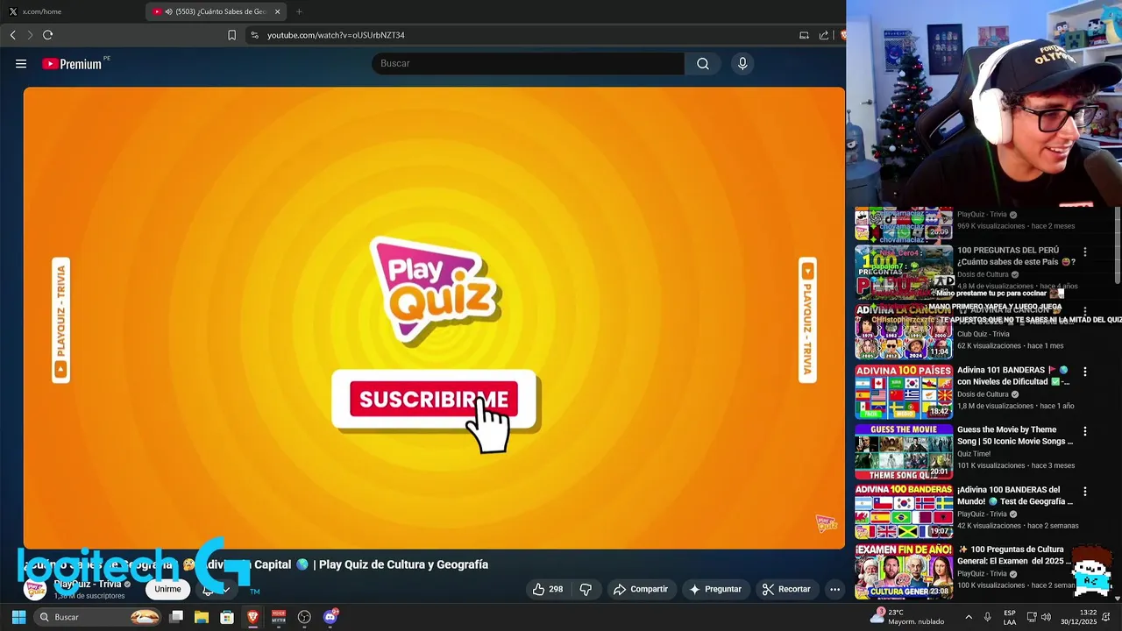Open the PlayQuiz channel avatar
The image size is (1122, 631).
click(35, 589)
